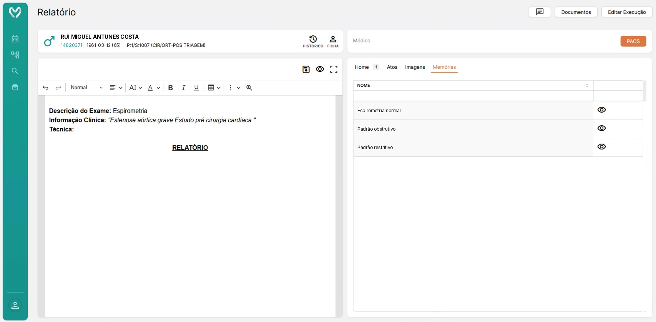
Task: Open the comments message icon button
Action: pos(540,12)
